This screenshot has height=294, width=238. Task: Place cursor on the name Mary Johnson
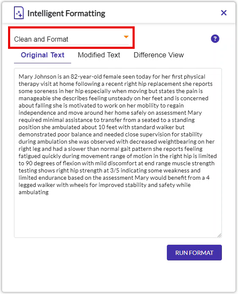[37, 77]
